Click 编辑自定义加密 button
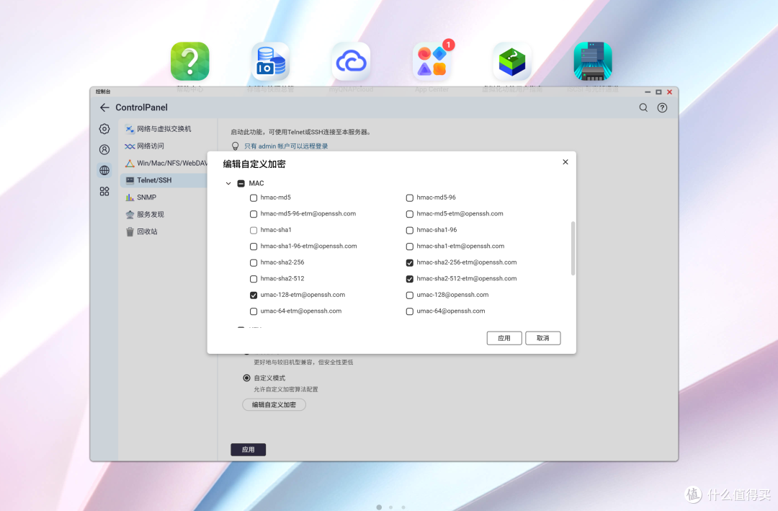 pyautogui.click(x=274, y=405)
